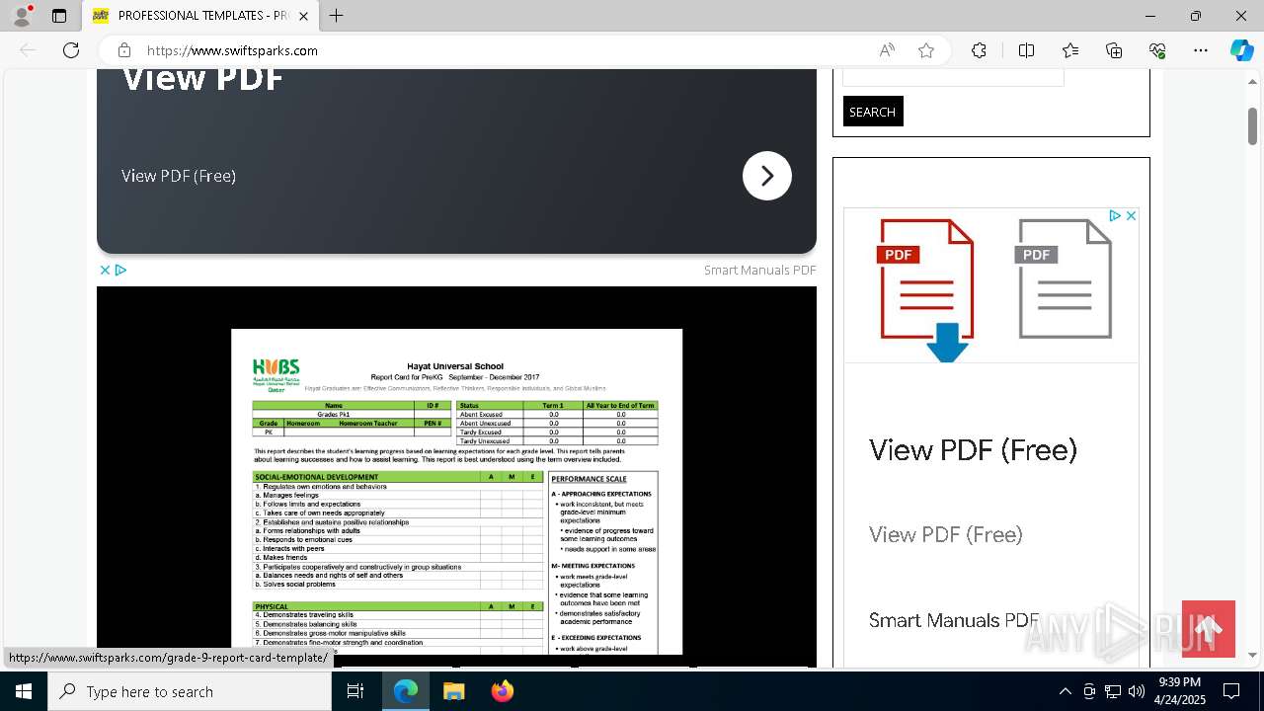
Task: Click the gray PDF document icon
Action: [1064, 279]
